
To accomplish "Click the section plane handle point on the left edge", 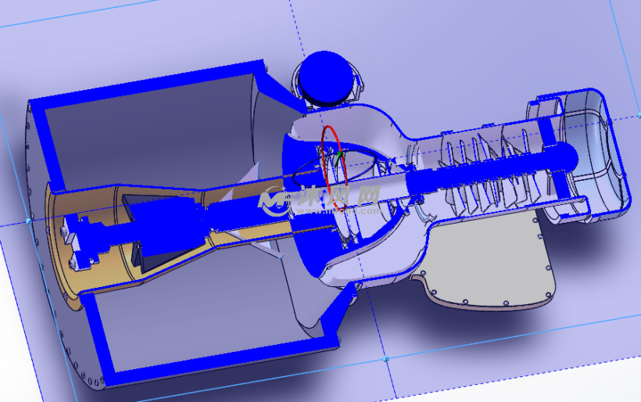I will pyautogui.click(x=28, y=221).
